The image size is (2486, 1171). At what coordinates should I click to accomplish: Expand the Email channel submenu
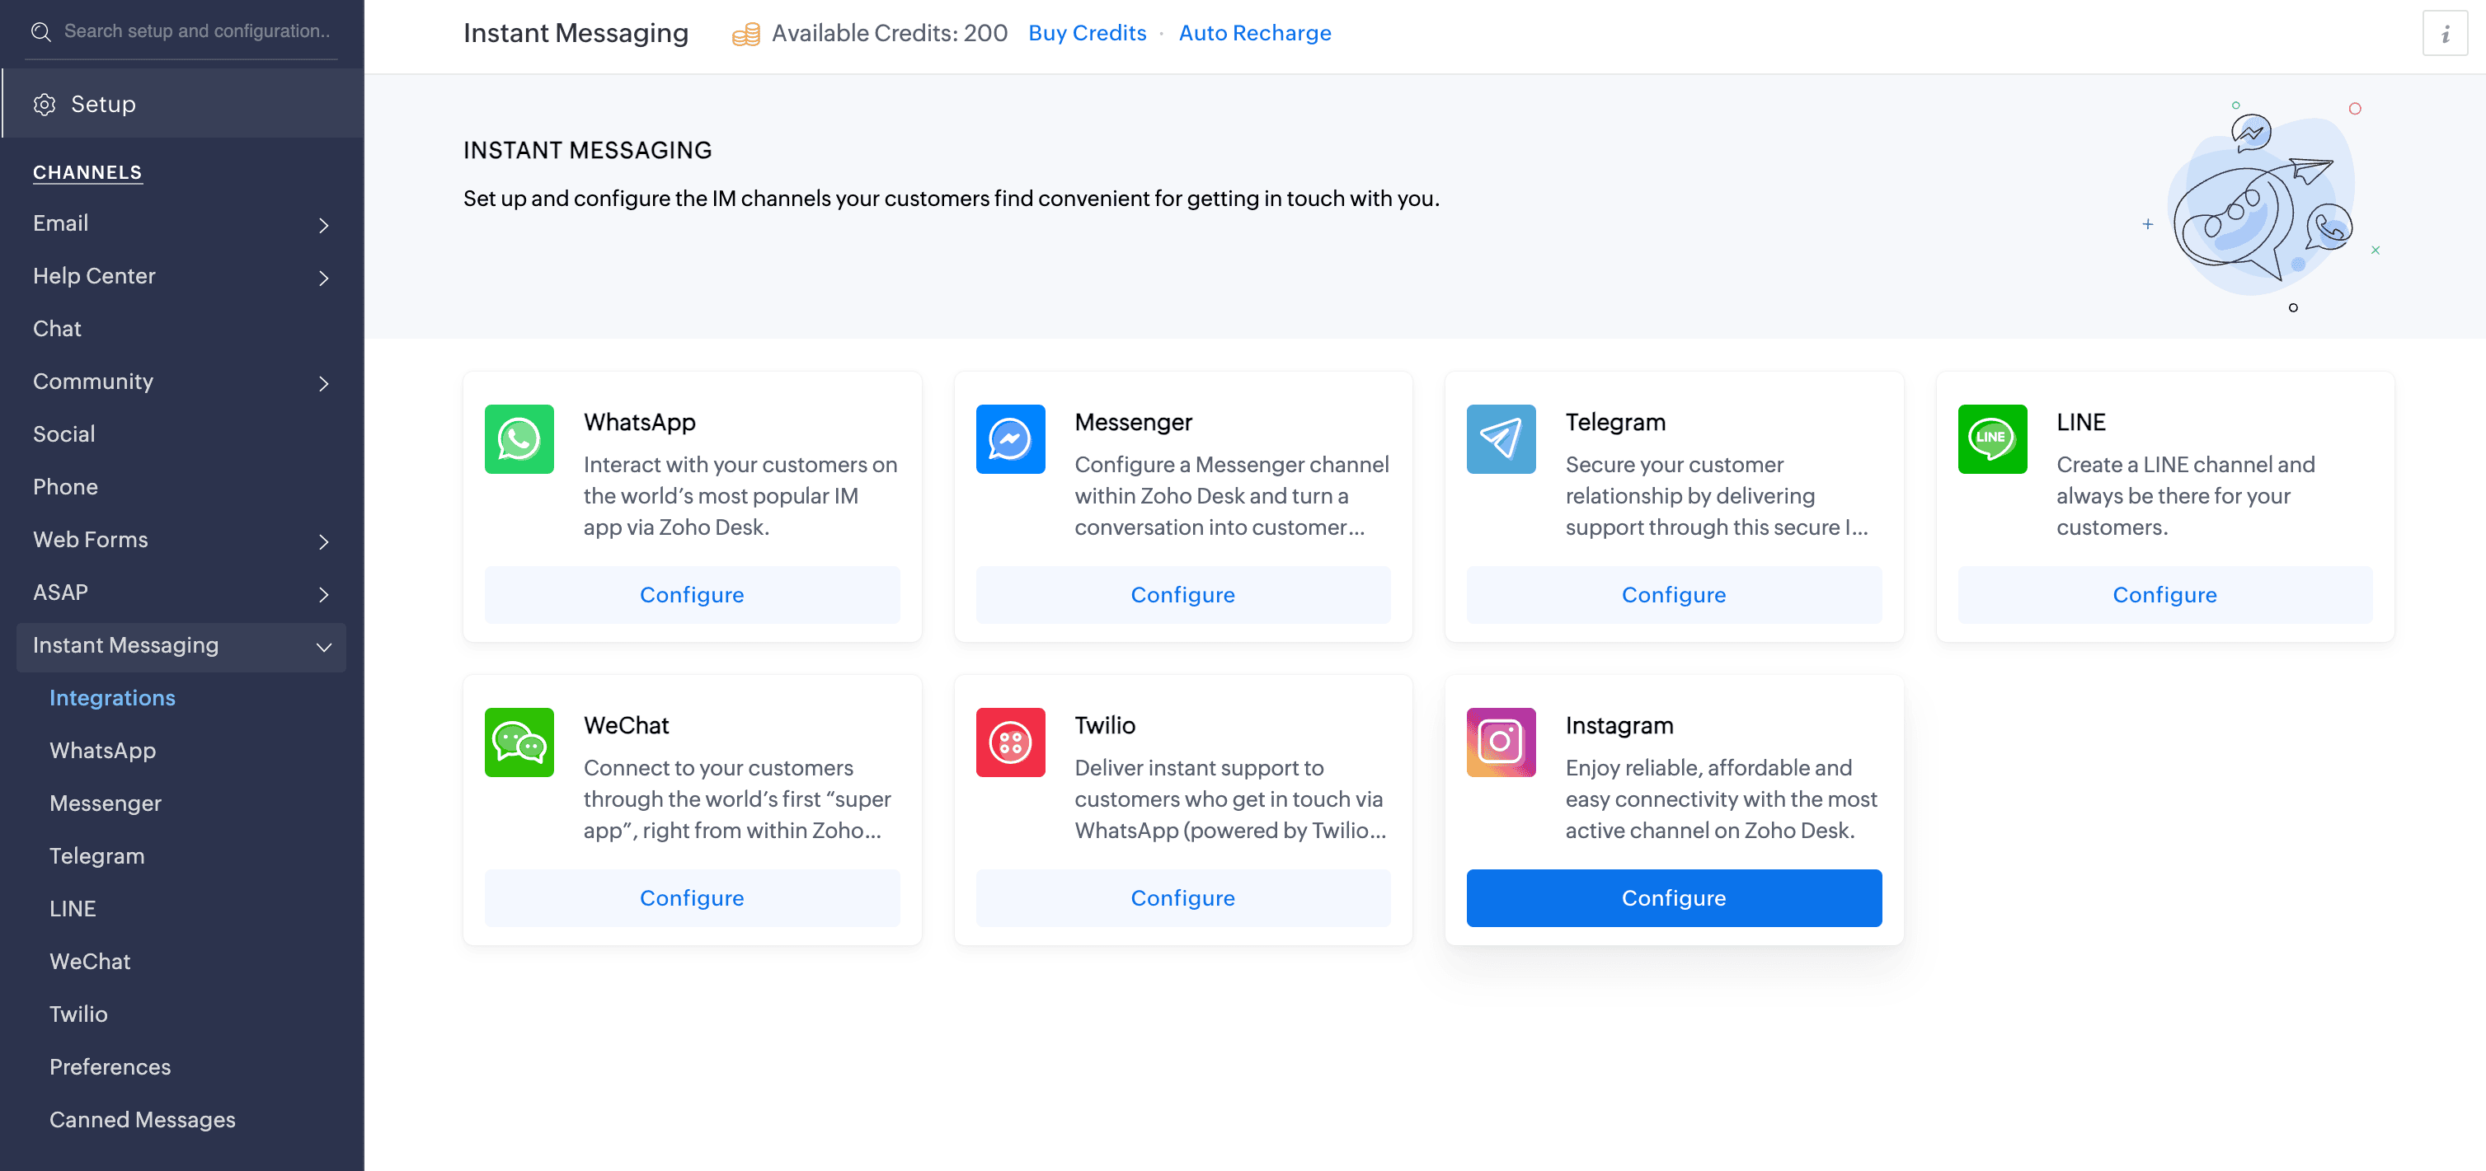[x=323, y=225]
